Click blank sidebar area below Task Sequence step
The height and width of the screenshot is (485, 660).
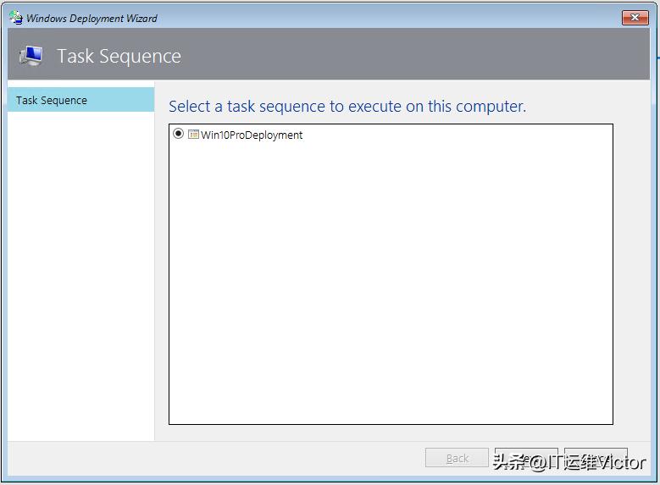pos(80,271)
